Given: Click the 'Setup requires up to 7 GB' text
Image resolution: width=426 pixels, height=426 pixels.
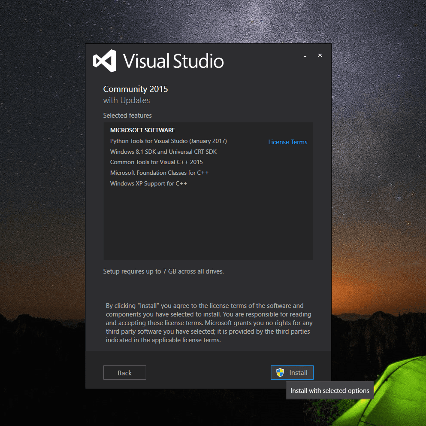Looking at the screenshot, I should [163, 271].
